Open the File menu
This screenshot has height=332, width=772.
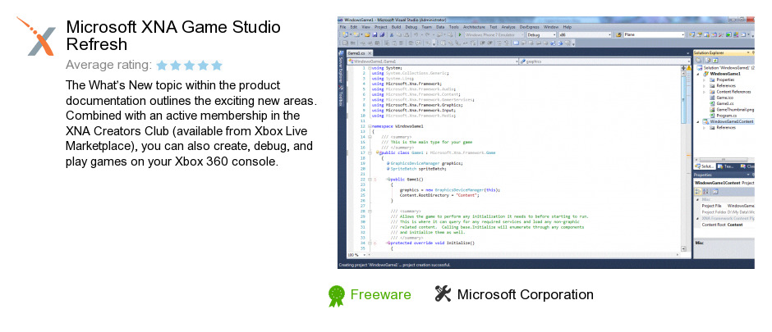(342, 27)
